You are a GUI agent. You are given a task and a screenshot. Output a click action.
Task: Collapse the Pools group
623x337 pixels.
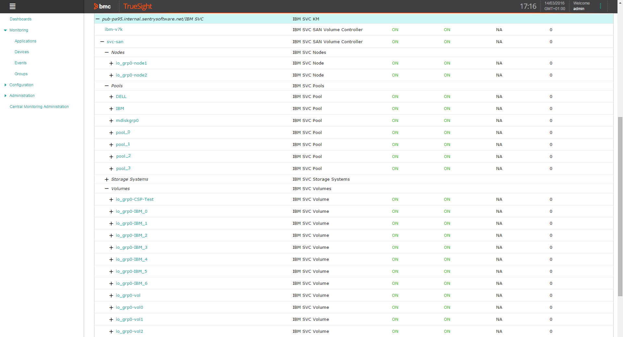tap(107, 86)
